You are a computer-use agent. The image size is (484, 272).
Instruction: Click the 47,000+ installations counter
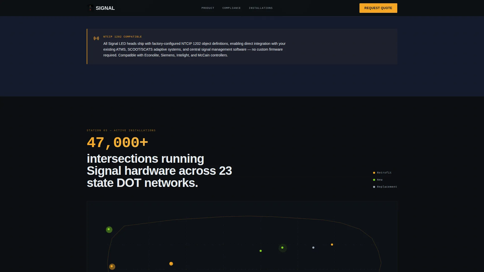click(117, 143)
